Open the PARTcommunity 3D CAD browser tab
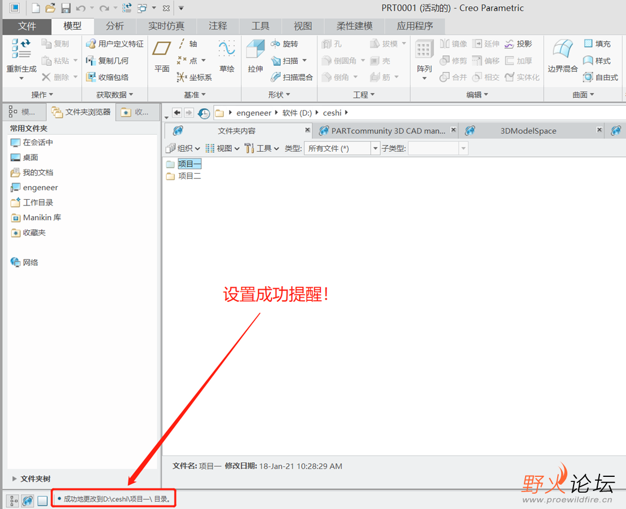Viewport: 626px width, 509px height. [x=388, y=131]
